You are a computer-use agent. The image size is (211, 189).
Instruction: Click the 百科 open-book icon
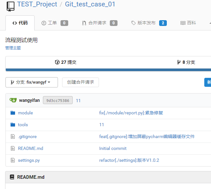[x=183, y=23]
